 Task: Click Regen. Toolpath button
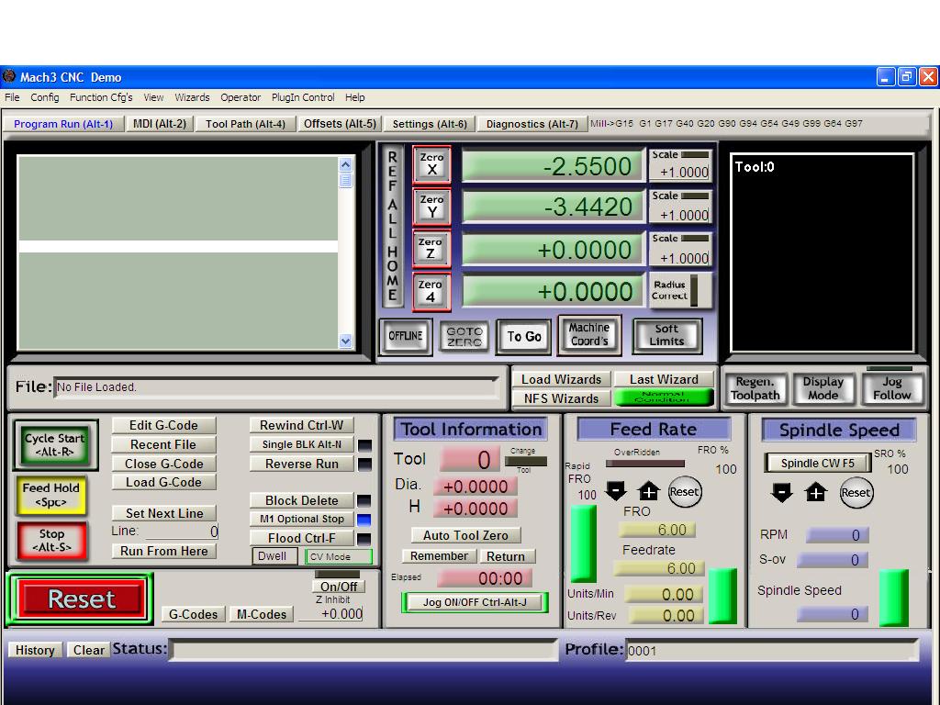click(x=755, y=388)
